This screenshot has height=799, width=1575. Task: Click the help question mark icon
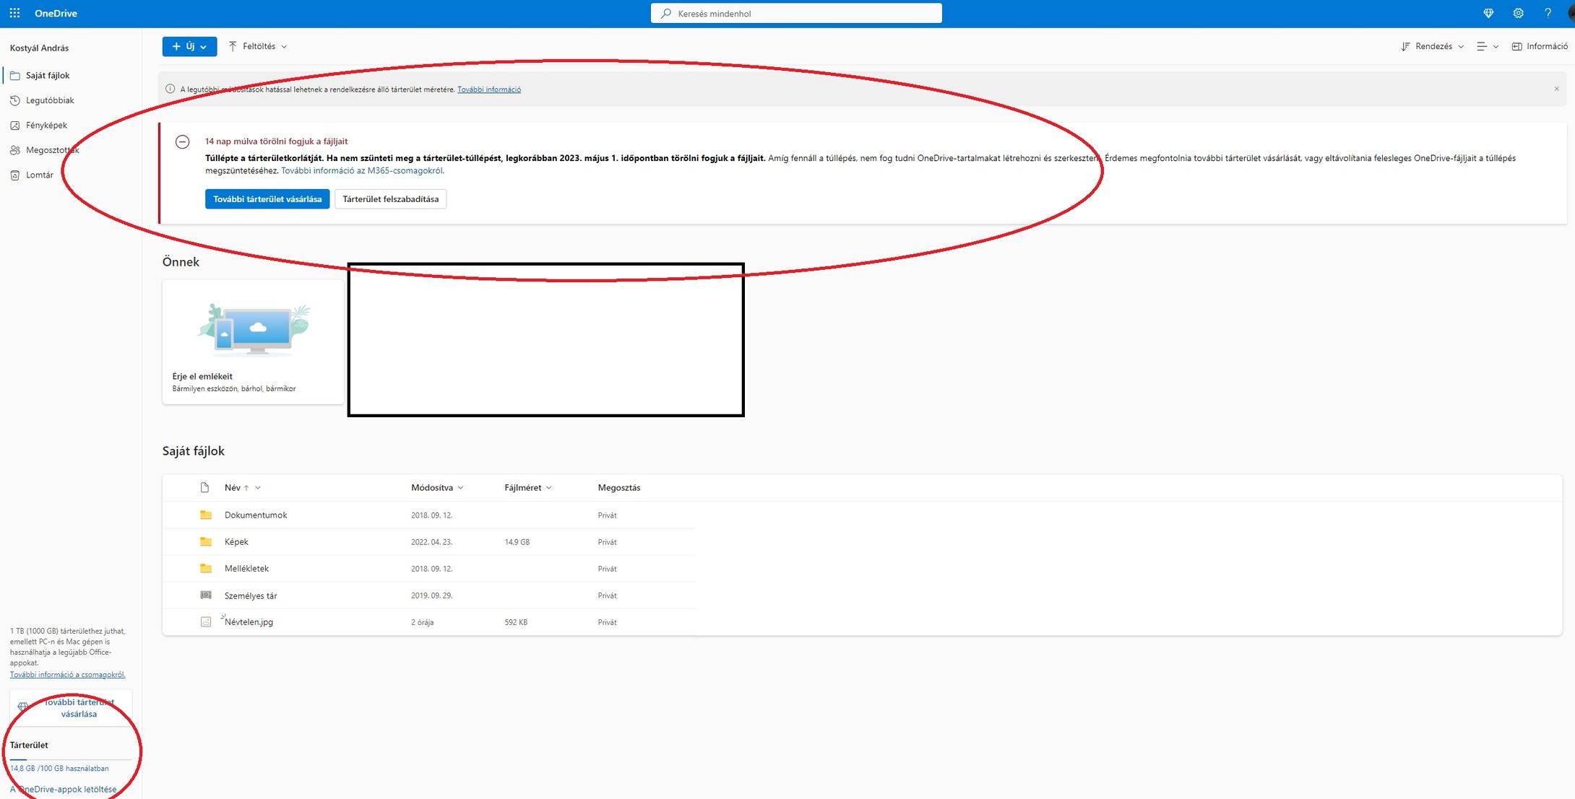(1548, 13)
